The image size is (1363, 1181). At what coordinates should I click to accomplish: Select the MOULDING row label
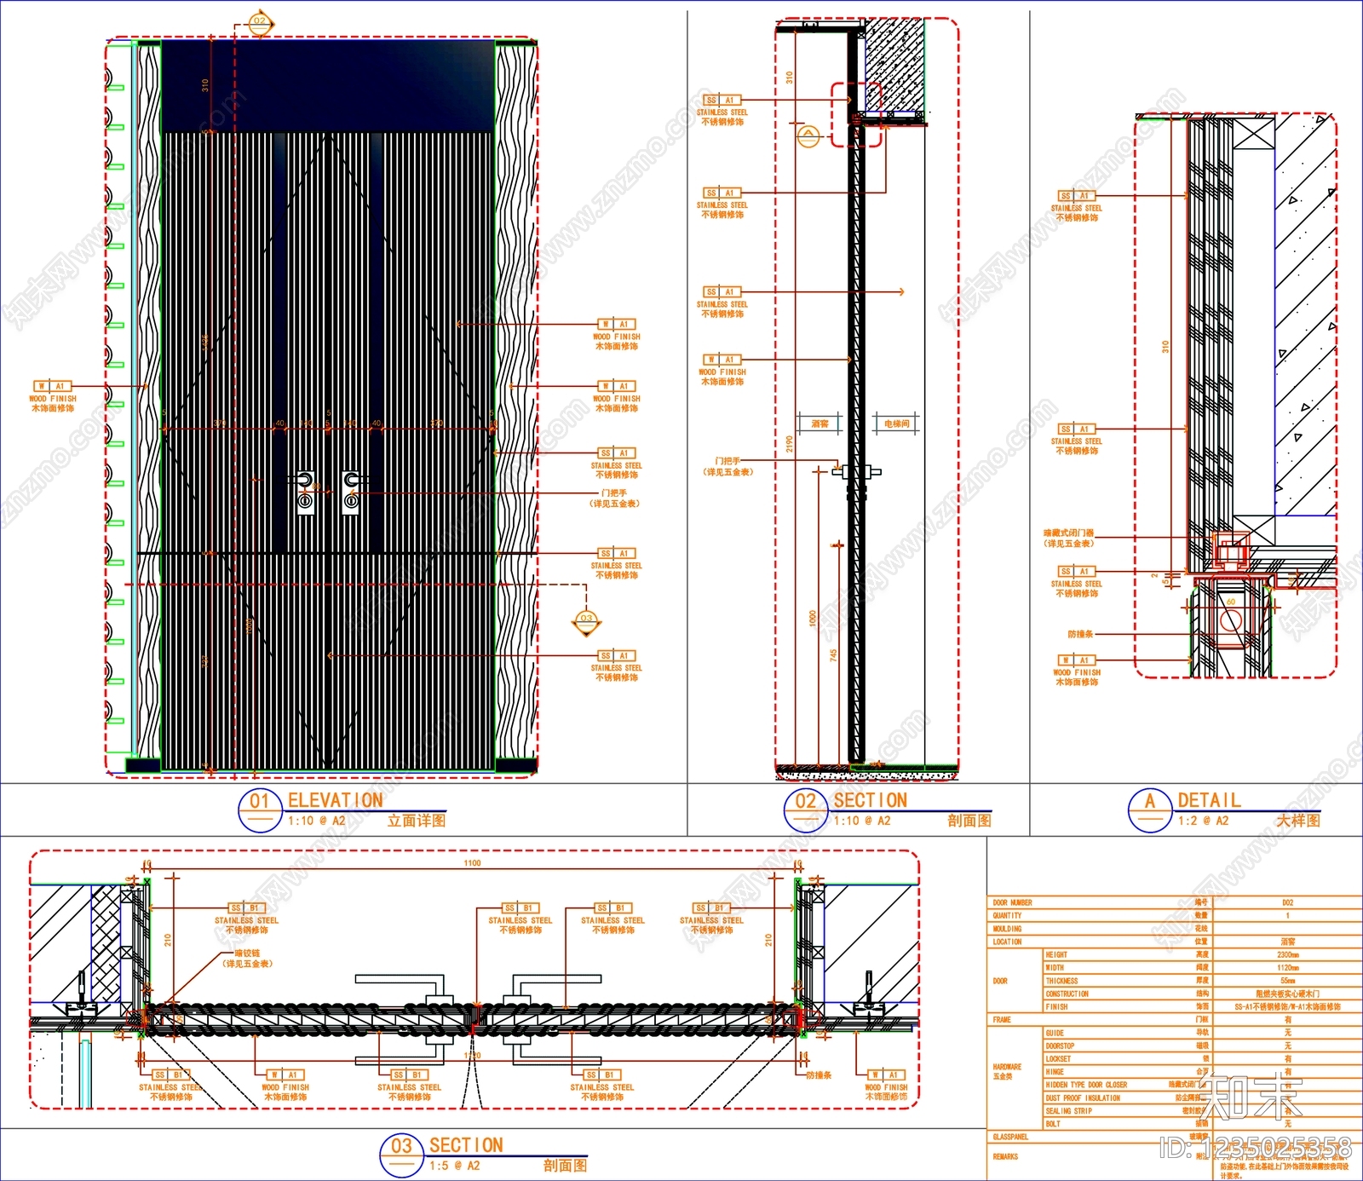click(x=1007, y=929)
